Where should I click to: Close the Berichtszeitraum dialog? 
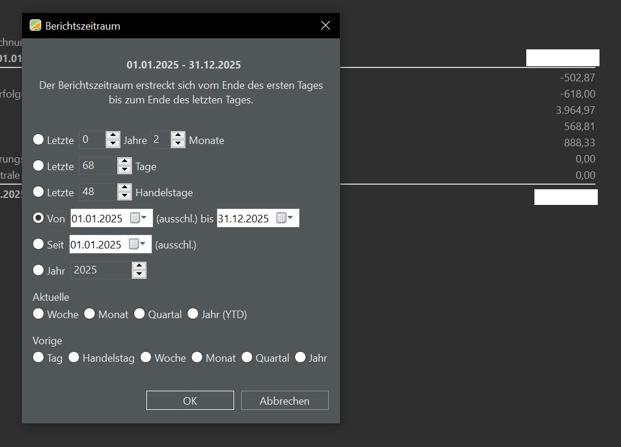pos(325,26)
